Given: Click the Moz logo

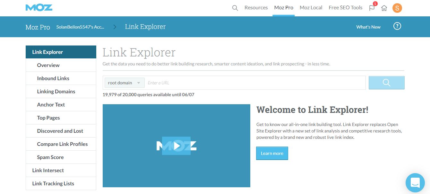Looking at the screenshot, I should (39, 7).
